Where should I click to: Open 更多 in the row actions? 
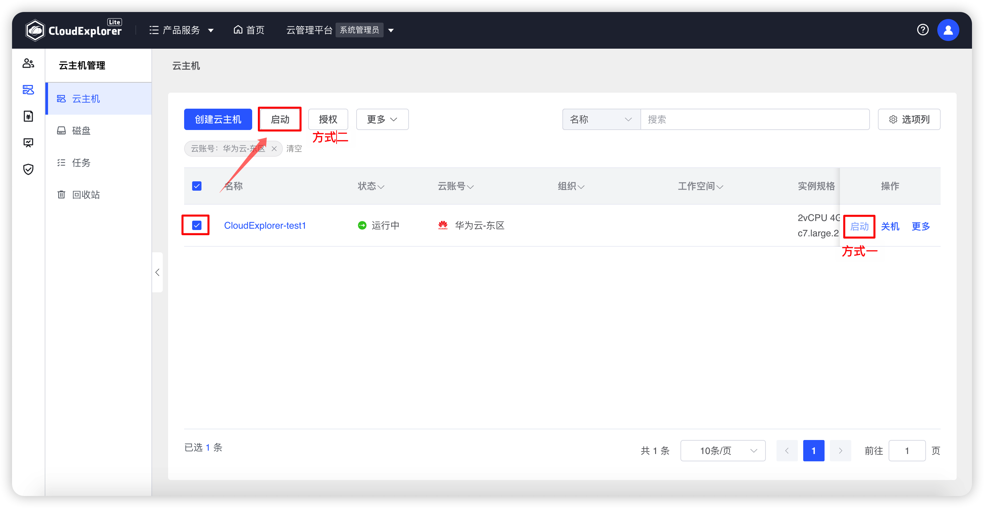click(x=921, y=227)
